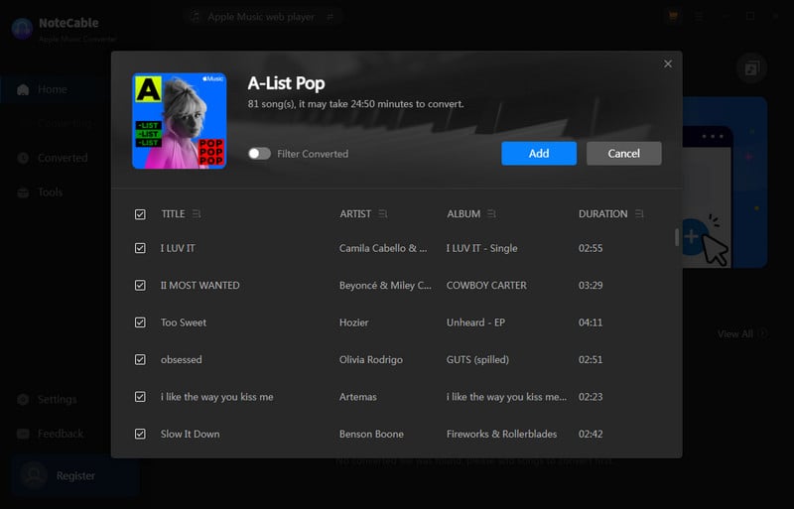Uncheck the Too Sweet song
The width and height of the screenshot is (794, 509).
pos(140,322)
